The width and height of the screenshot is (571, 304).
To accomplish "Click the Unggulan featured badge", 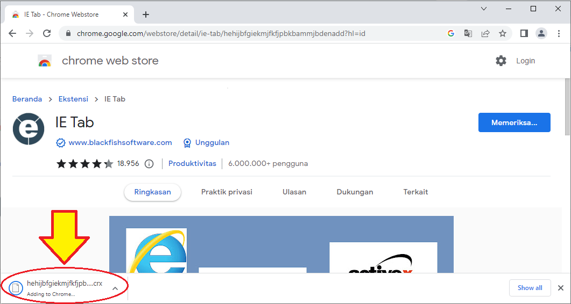I will coord(206,142).
